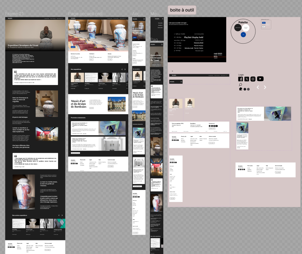Click the next arrow in 'Nos expositions' carousel
The height and width of the screenshot is (254, 302).
(125, 69)
